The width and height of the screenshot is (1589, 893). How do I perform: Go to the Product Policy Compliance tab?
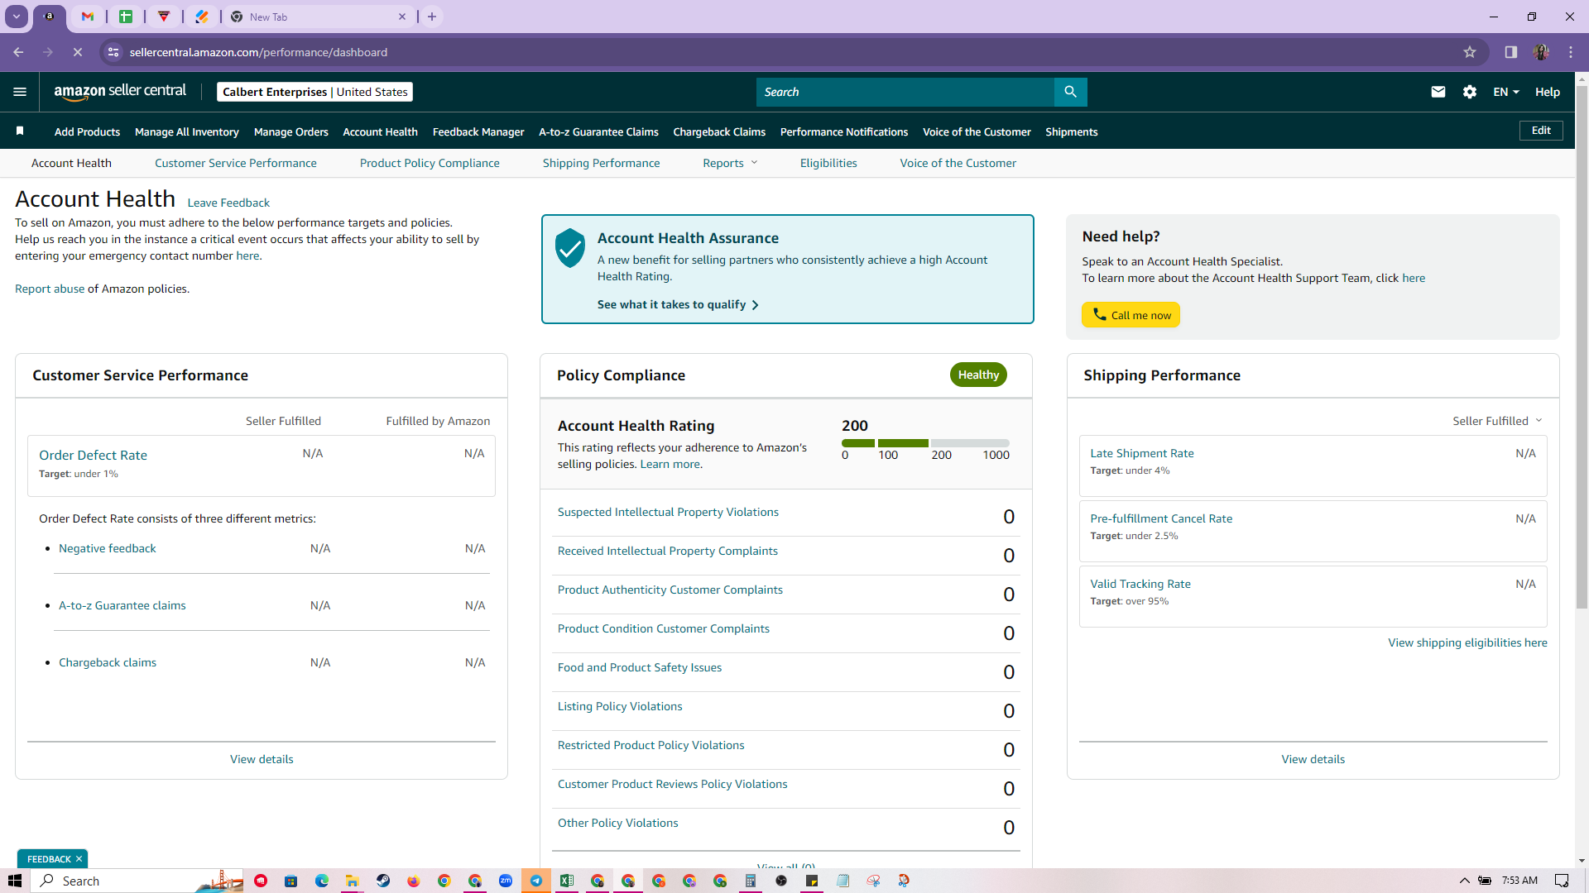(430, 163)
